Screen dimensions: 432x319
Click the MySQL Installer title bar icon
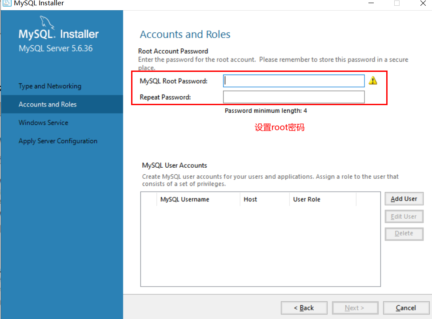pos(6,4)
